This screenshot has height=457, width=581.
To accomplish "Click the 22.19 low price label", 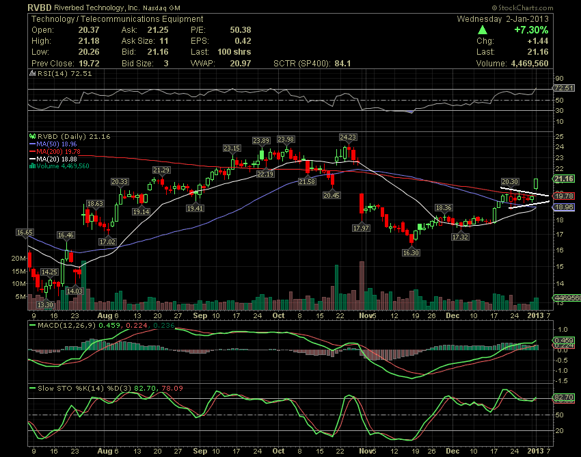I will click(x=265, y=174).
